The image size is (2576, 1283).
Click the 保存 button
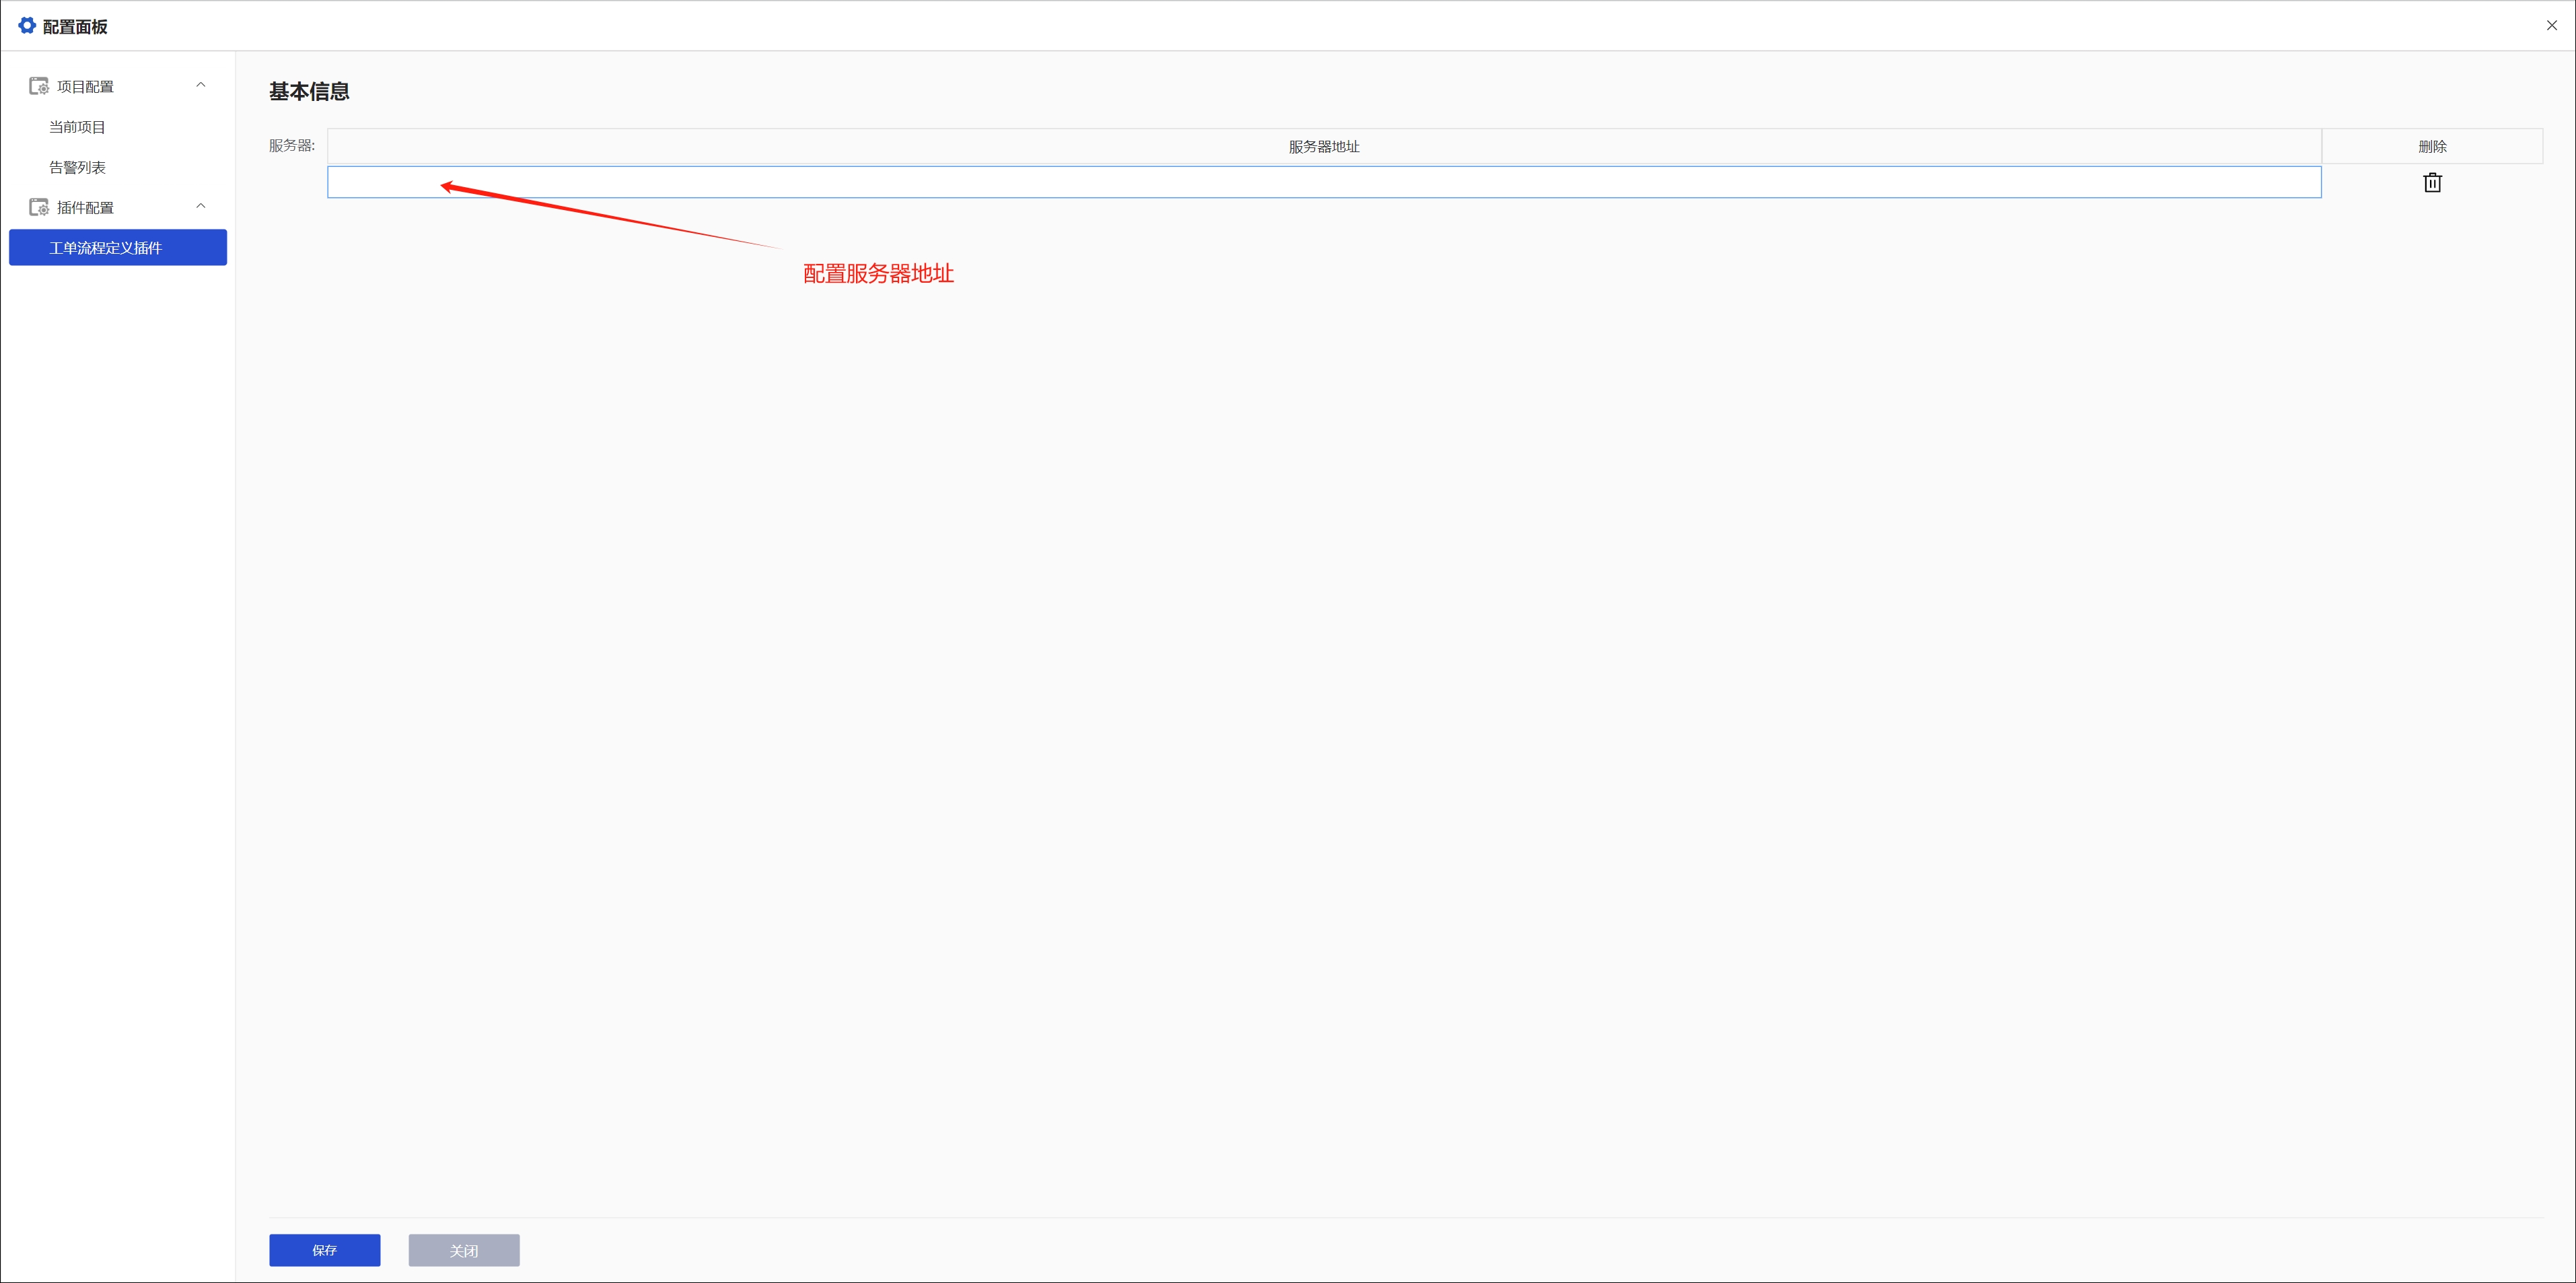(x=324, y=1249)
